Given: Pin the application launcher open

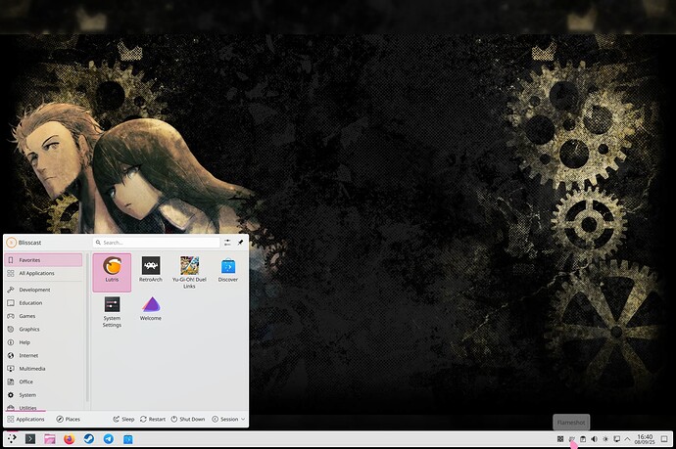Looking at the screenshot, I should pos(240,243).
